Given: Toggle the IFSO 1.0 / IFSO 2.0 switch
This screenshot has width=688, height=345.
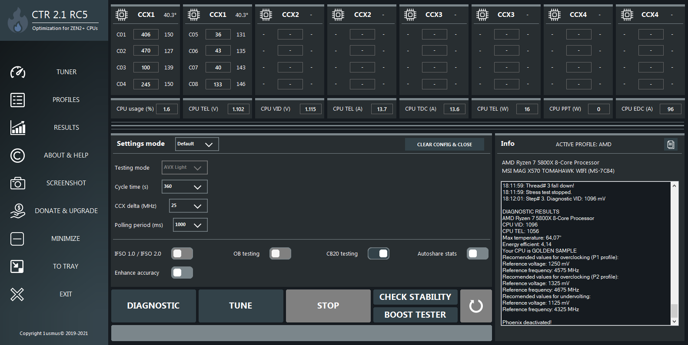Looking at the screenshot, I should click(x=182, y=253).
